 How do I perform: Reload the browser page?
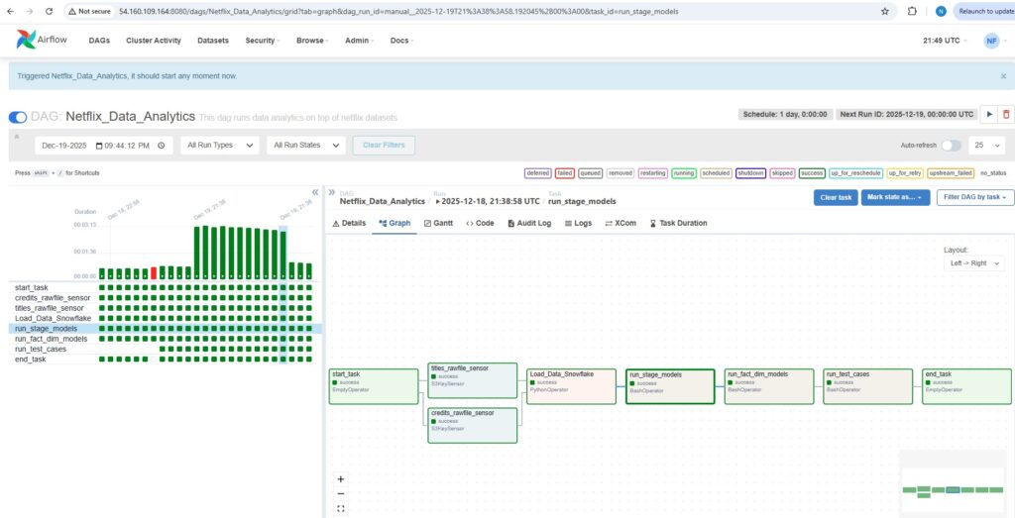(50, 12)
